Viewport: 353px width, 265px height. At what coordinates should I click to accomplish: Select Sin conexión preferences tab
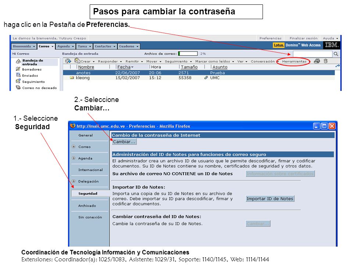[x=90, y=217]
